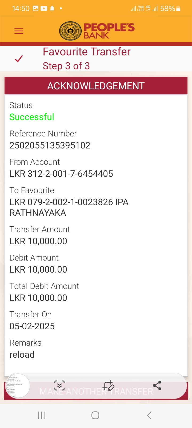Tap the screenshot edit icon
Viewport: 192px width, 428px height.
click(109, 385)
